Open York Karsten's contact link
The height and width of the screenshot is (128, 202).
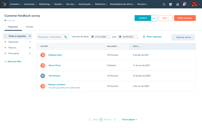coord(54,76)
